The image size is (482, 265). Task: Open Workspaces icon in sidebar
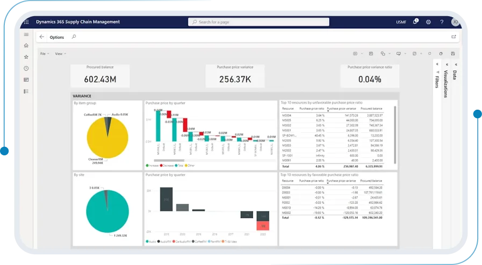[x=26, y=80]
